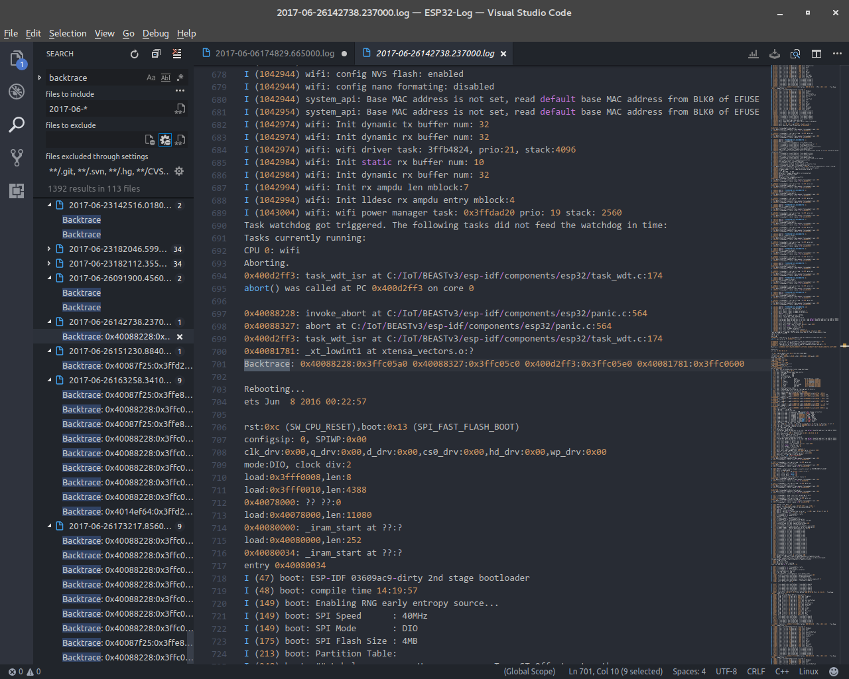
Task: Open the Source Control view
Action: click(x=17, y=157)
